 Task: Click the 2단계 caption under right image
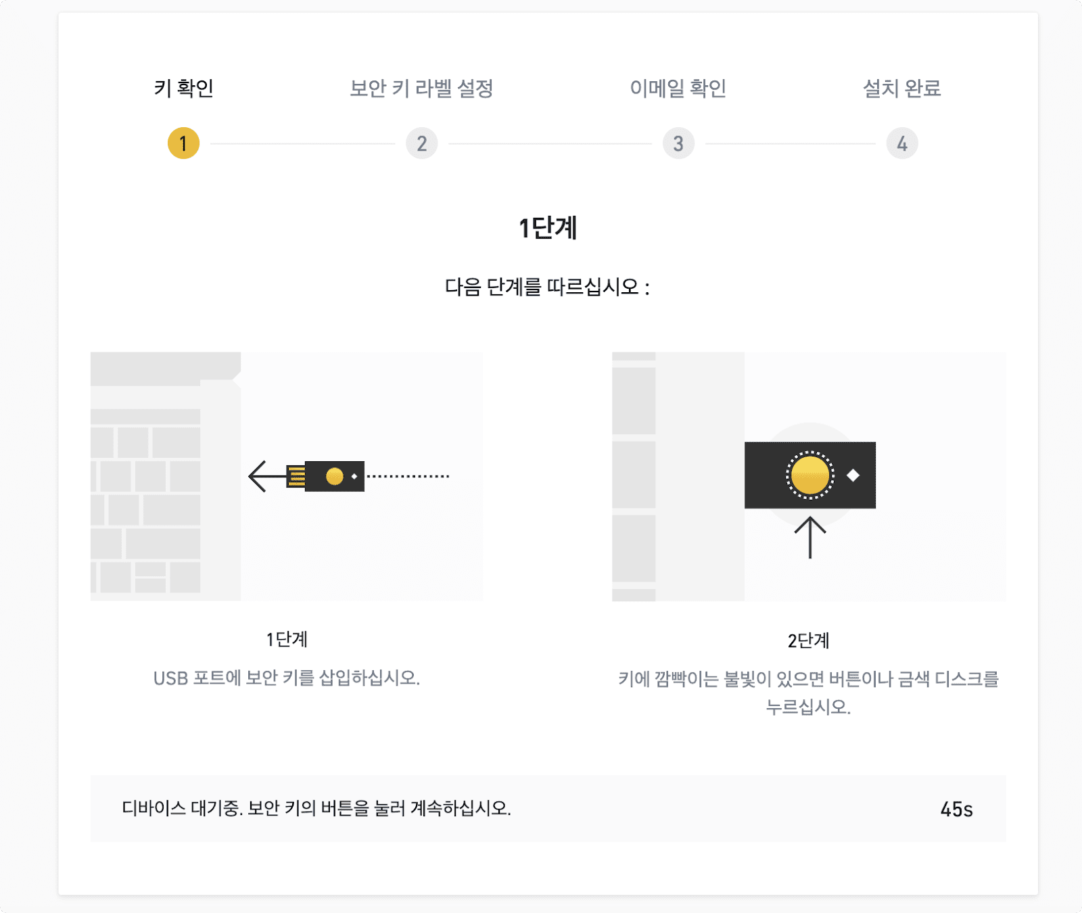(x=809, y=640)
